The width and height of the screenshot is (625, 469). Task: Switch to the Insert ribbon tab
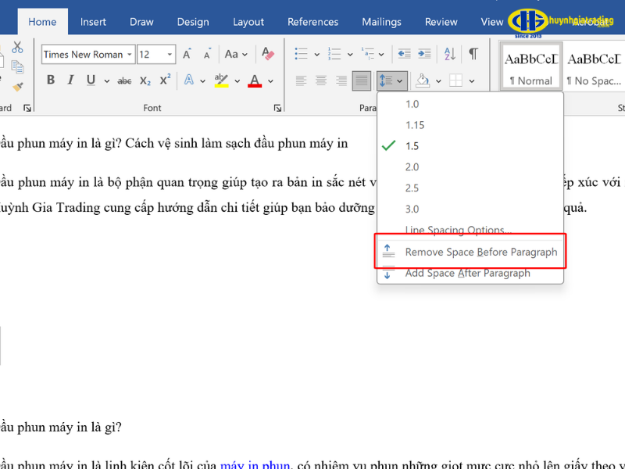tap(93, 21)
